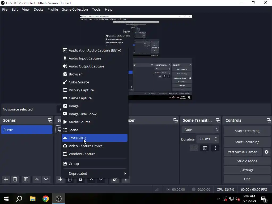Expand the Deprecated submenu arrow

pos(125,173)
